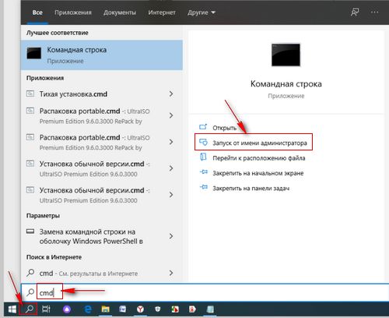Click the feedback icon in the search header
This screenshot has height=318, width=389.
coord(355,12)
